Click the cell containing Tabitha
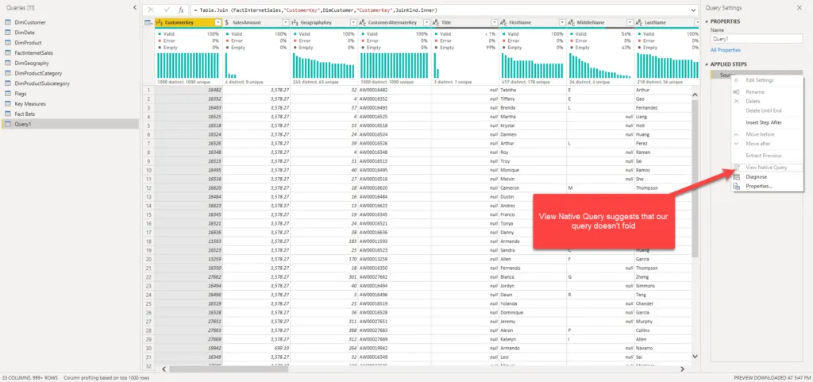 [x=533, y=90]
